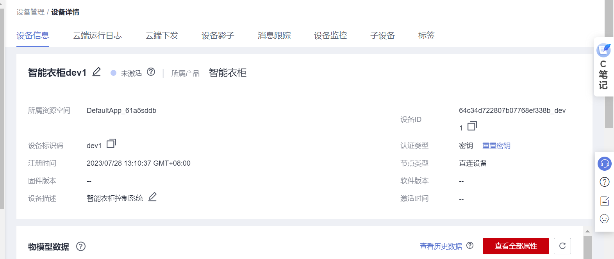Open the 云端运行日志 tab

pyautogui.click(x=97, y=36)
